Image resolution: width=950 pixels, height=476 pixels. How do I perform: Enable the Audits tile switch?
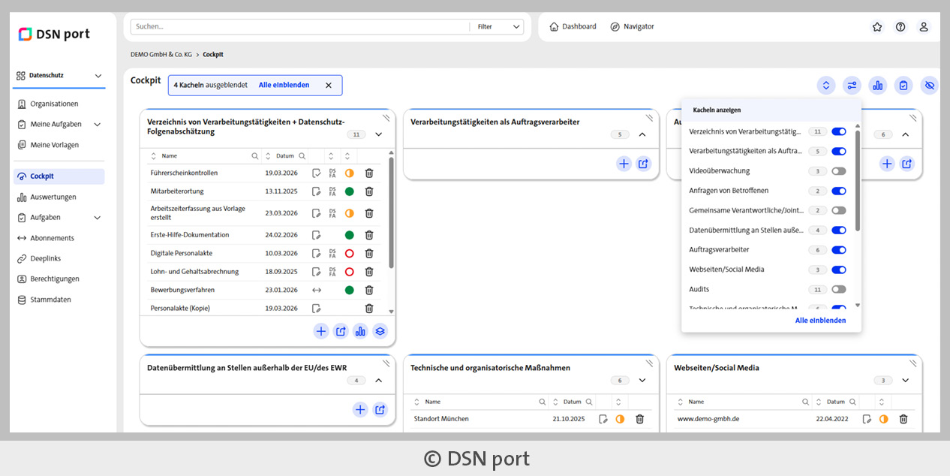coord(839,289)
